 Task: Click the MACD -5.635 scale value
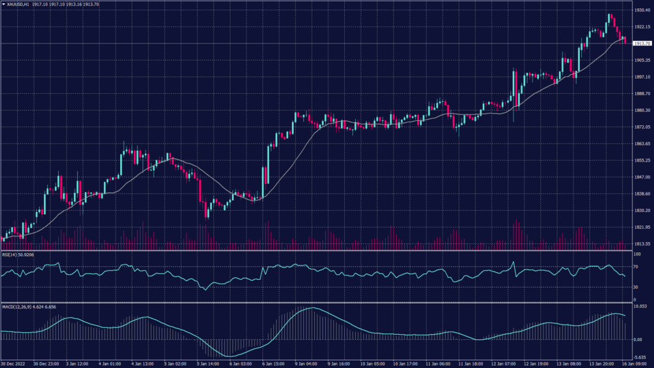pos(640,357)
